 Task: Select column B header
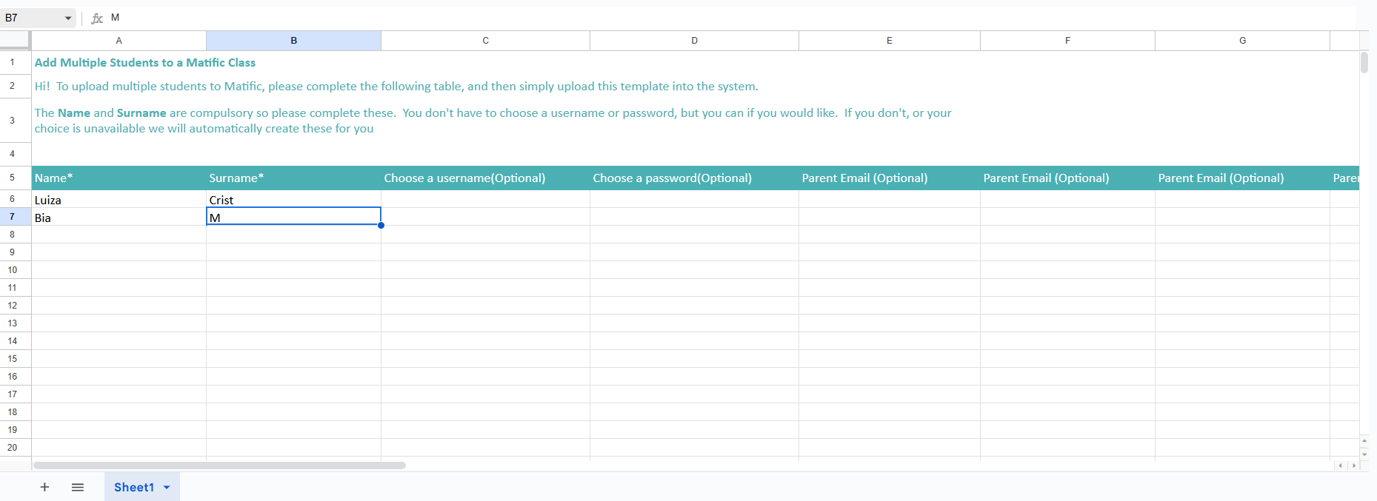[293, 41]
